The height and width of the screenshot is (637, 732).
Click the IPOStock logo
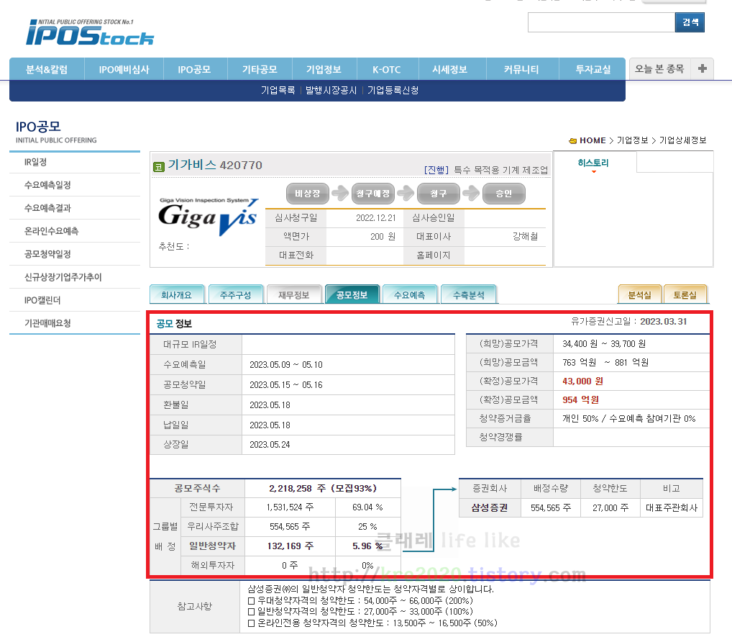point(90,32)
